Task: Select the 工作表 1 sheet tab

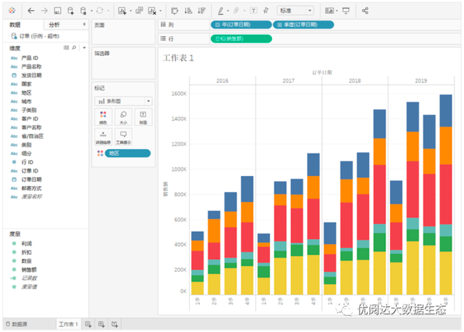Action: point(68,324)
